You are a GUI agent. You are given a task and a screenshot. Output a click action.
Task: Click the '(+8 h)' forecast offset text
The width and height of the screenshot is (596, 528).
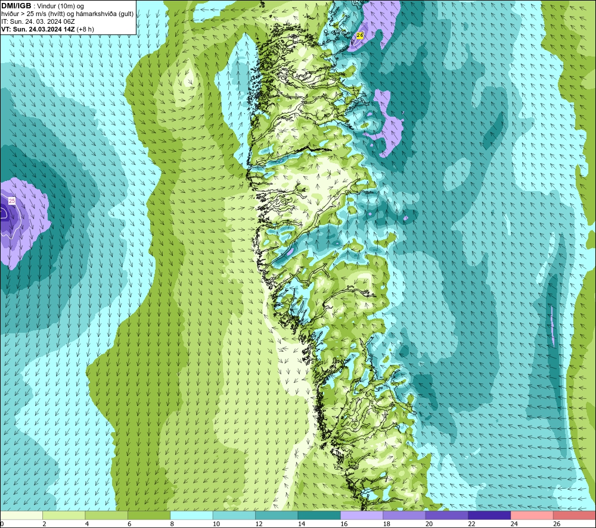[x=85, y=29]
